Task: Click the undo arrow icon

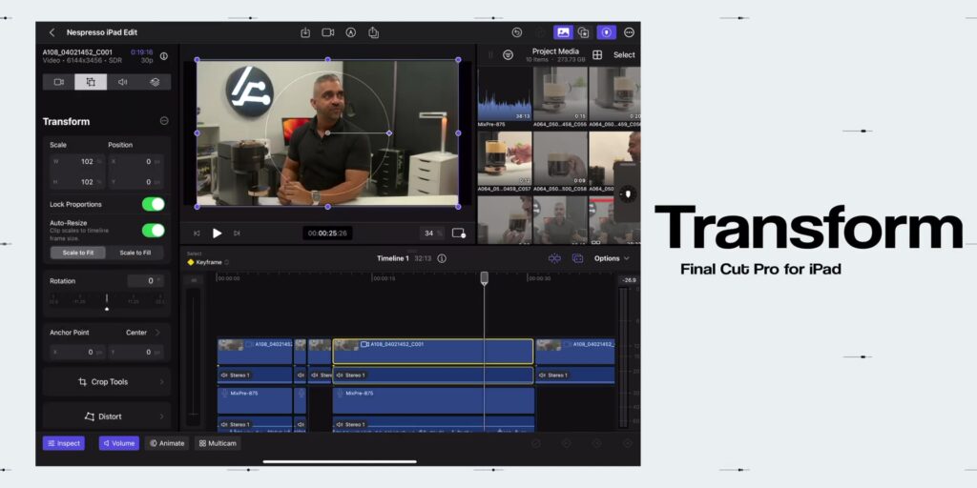Action: [516, 32]
